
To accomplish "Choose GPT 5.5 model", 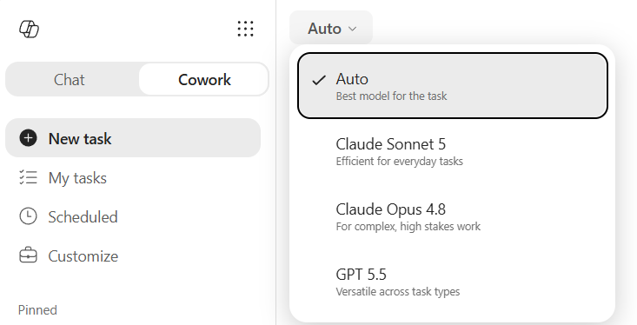I will [x=453, y=282].
